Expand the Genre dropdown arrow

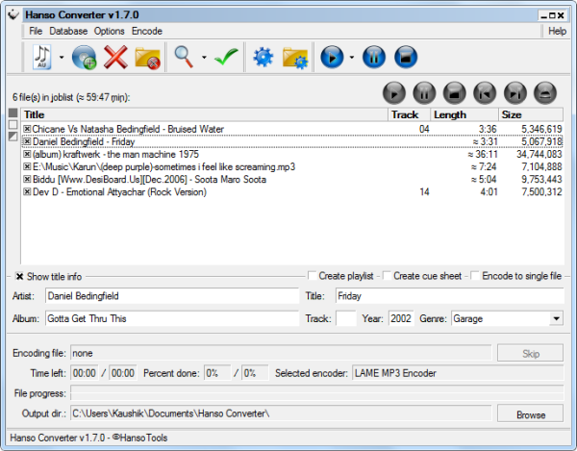556,318
